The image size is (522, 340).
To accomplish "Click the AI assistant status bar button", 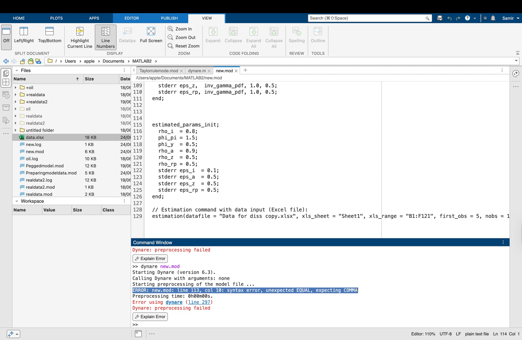I will (x=13, y=334).
